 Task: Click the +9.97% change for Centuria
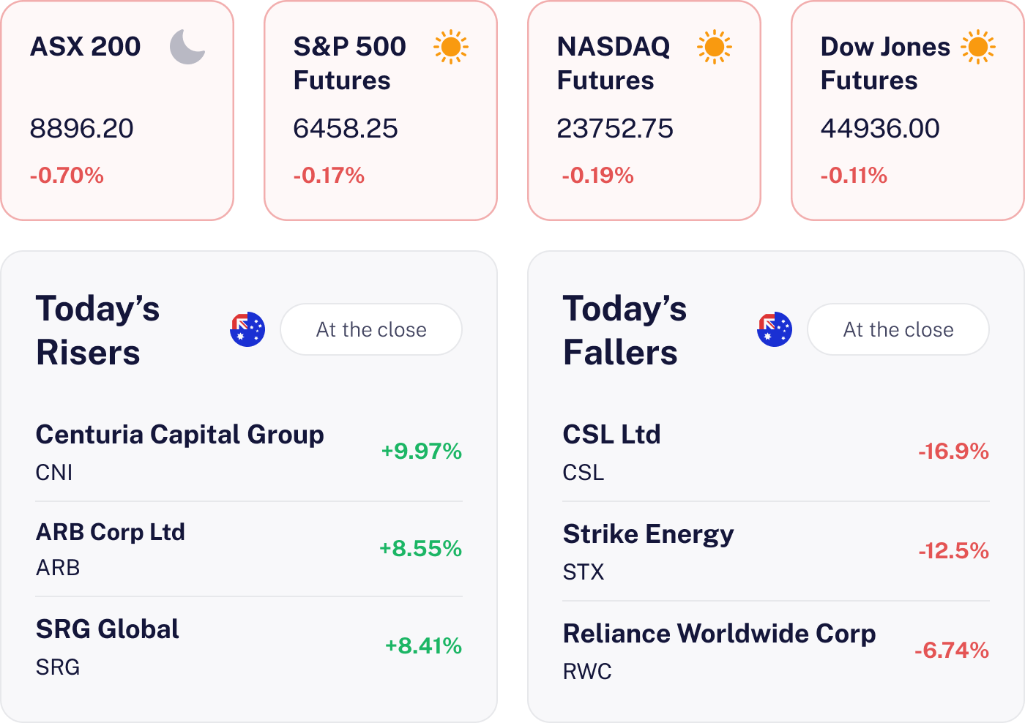point(421,452)
